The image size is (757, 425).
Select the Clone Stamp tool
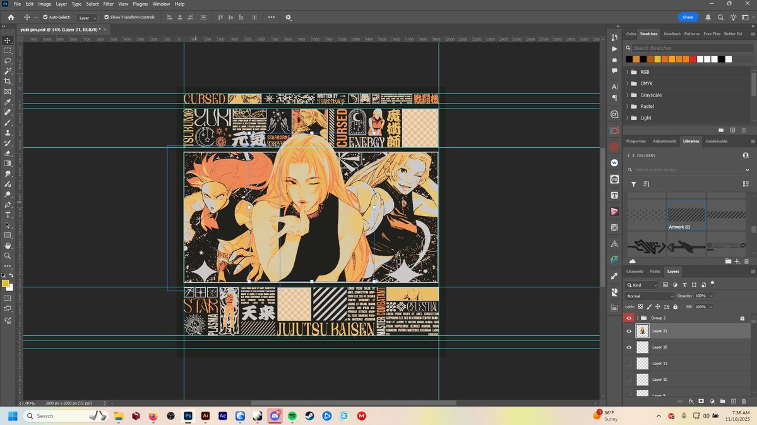pos(8,133)
